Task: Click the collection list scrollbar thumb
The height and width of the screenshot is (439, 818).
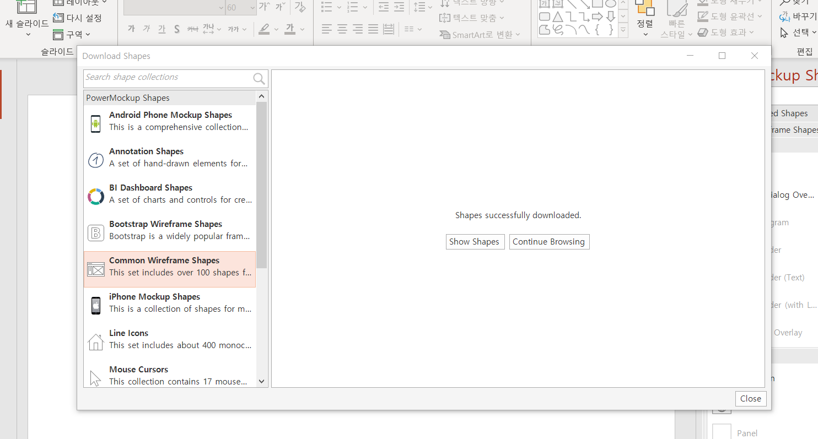Action: click(x=262, y=186)
